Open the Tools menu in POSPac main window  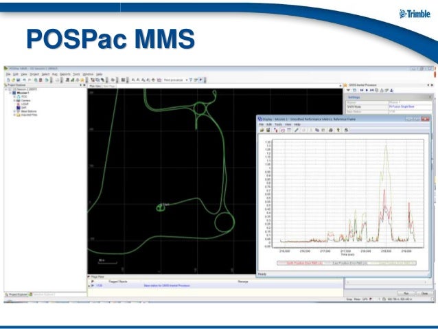click(76, 74)
